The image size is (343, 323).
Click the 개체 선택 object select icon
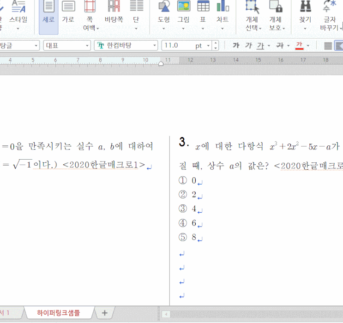click(252, 6)
